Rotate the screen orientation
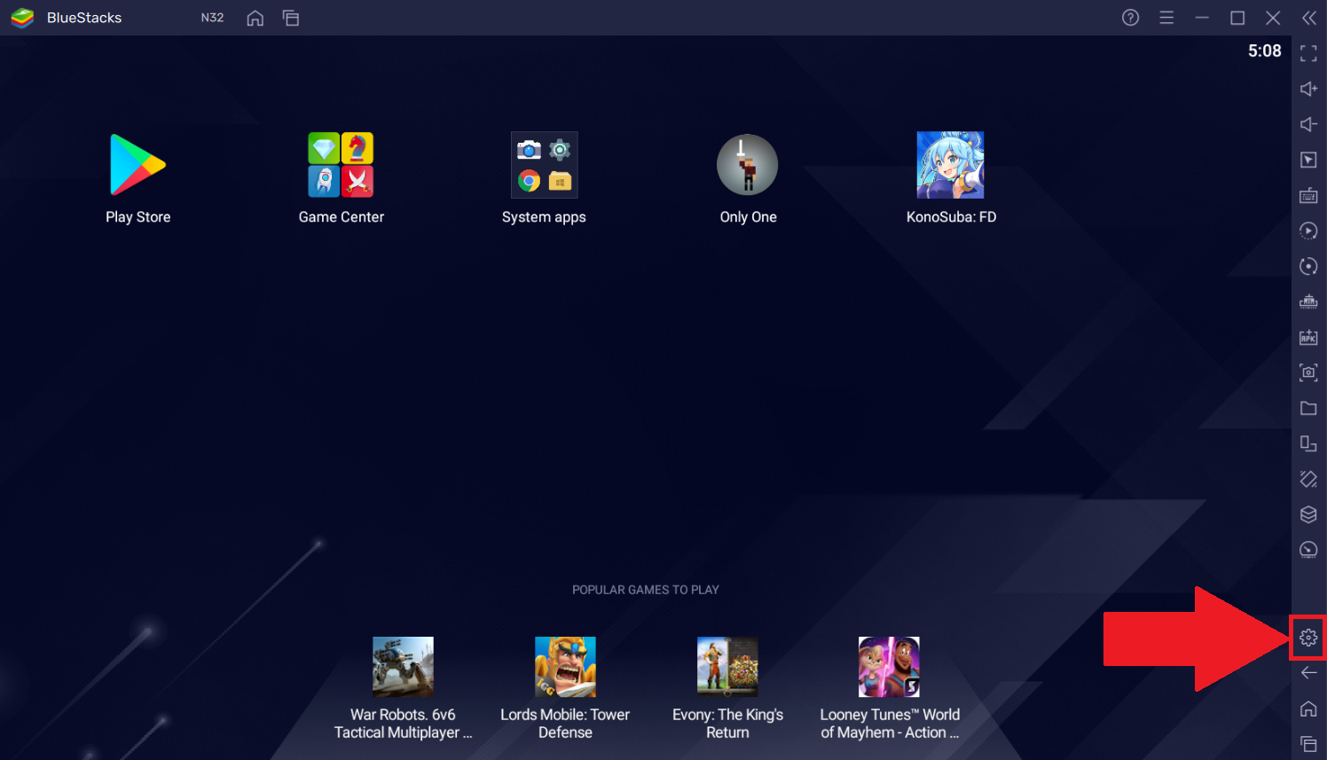The image size is (1327, 760). [1308, 266]
